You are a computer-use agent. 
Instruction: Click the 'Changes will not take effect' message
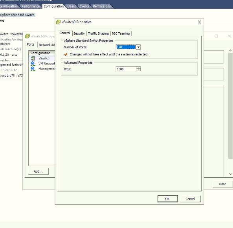point(109,54)
